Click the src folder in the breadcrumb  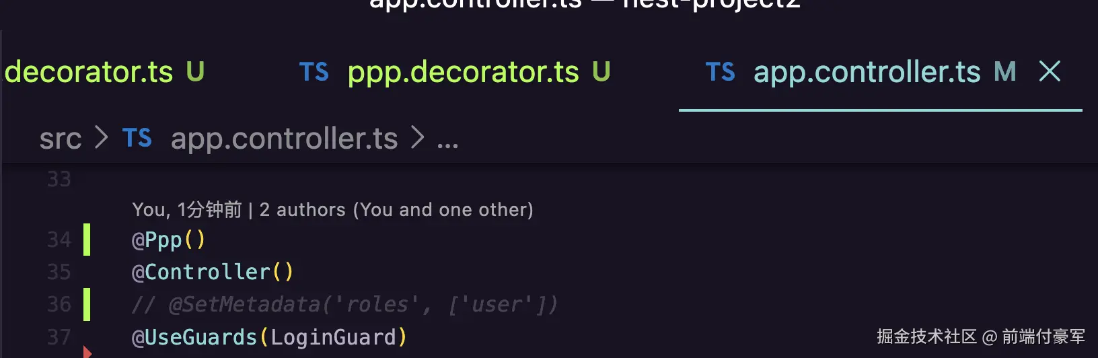[x=61, y=139]
